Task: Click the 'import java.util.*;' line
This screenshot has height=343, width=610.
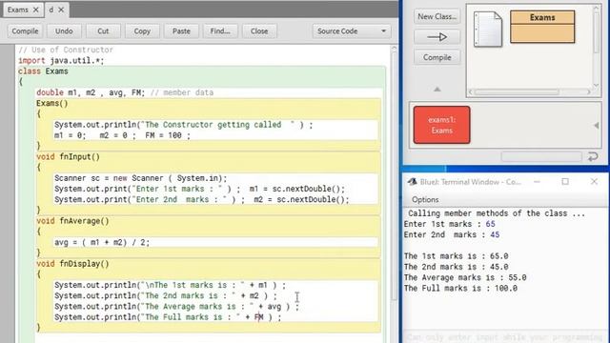Action: click(61, 61)
